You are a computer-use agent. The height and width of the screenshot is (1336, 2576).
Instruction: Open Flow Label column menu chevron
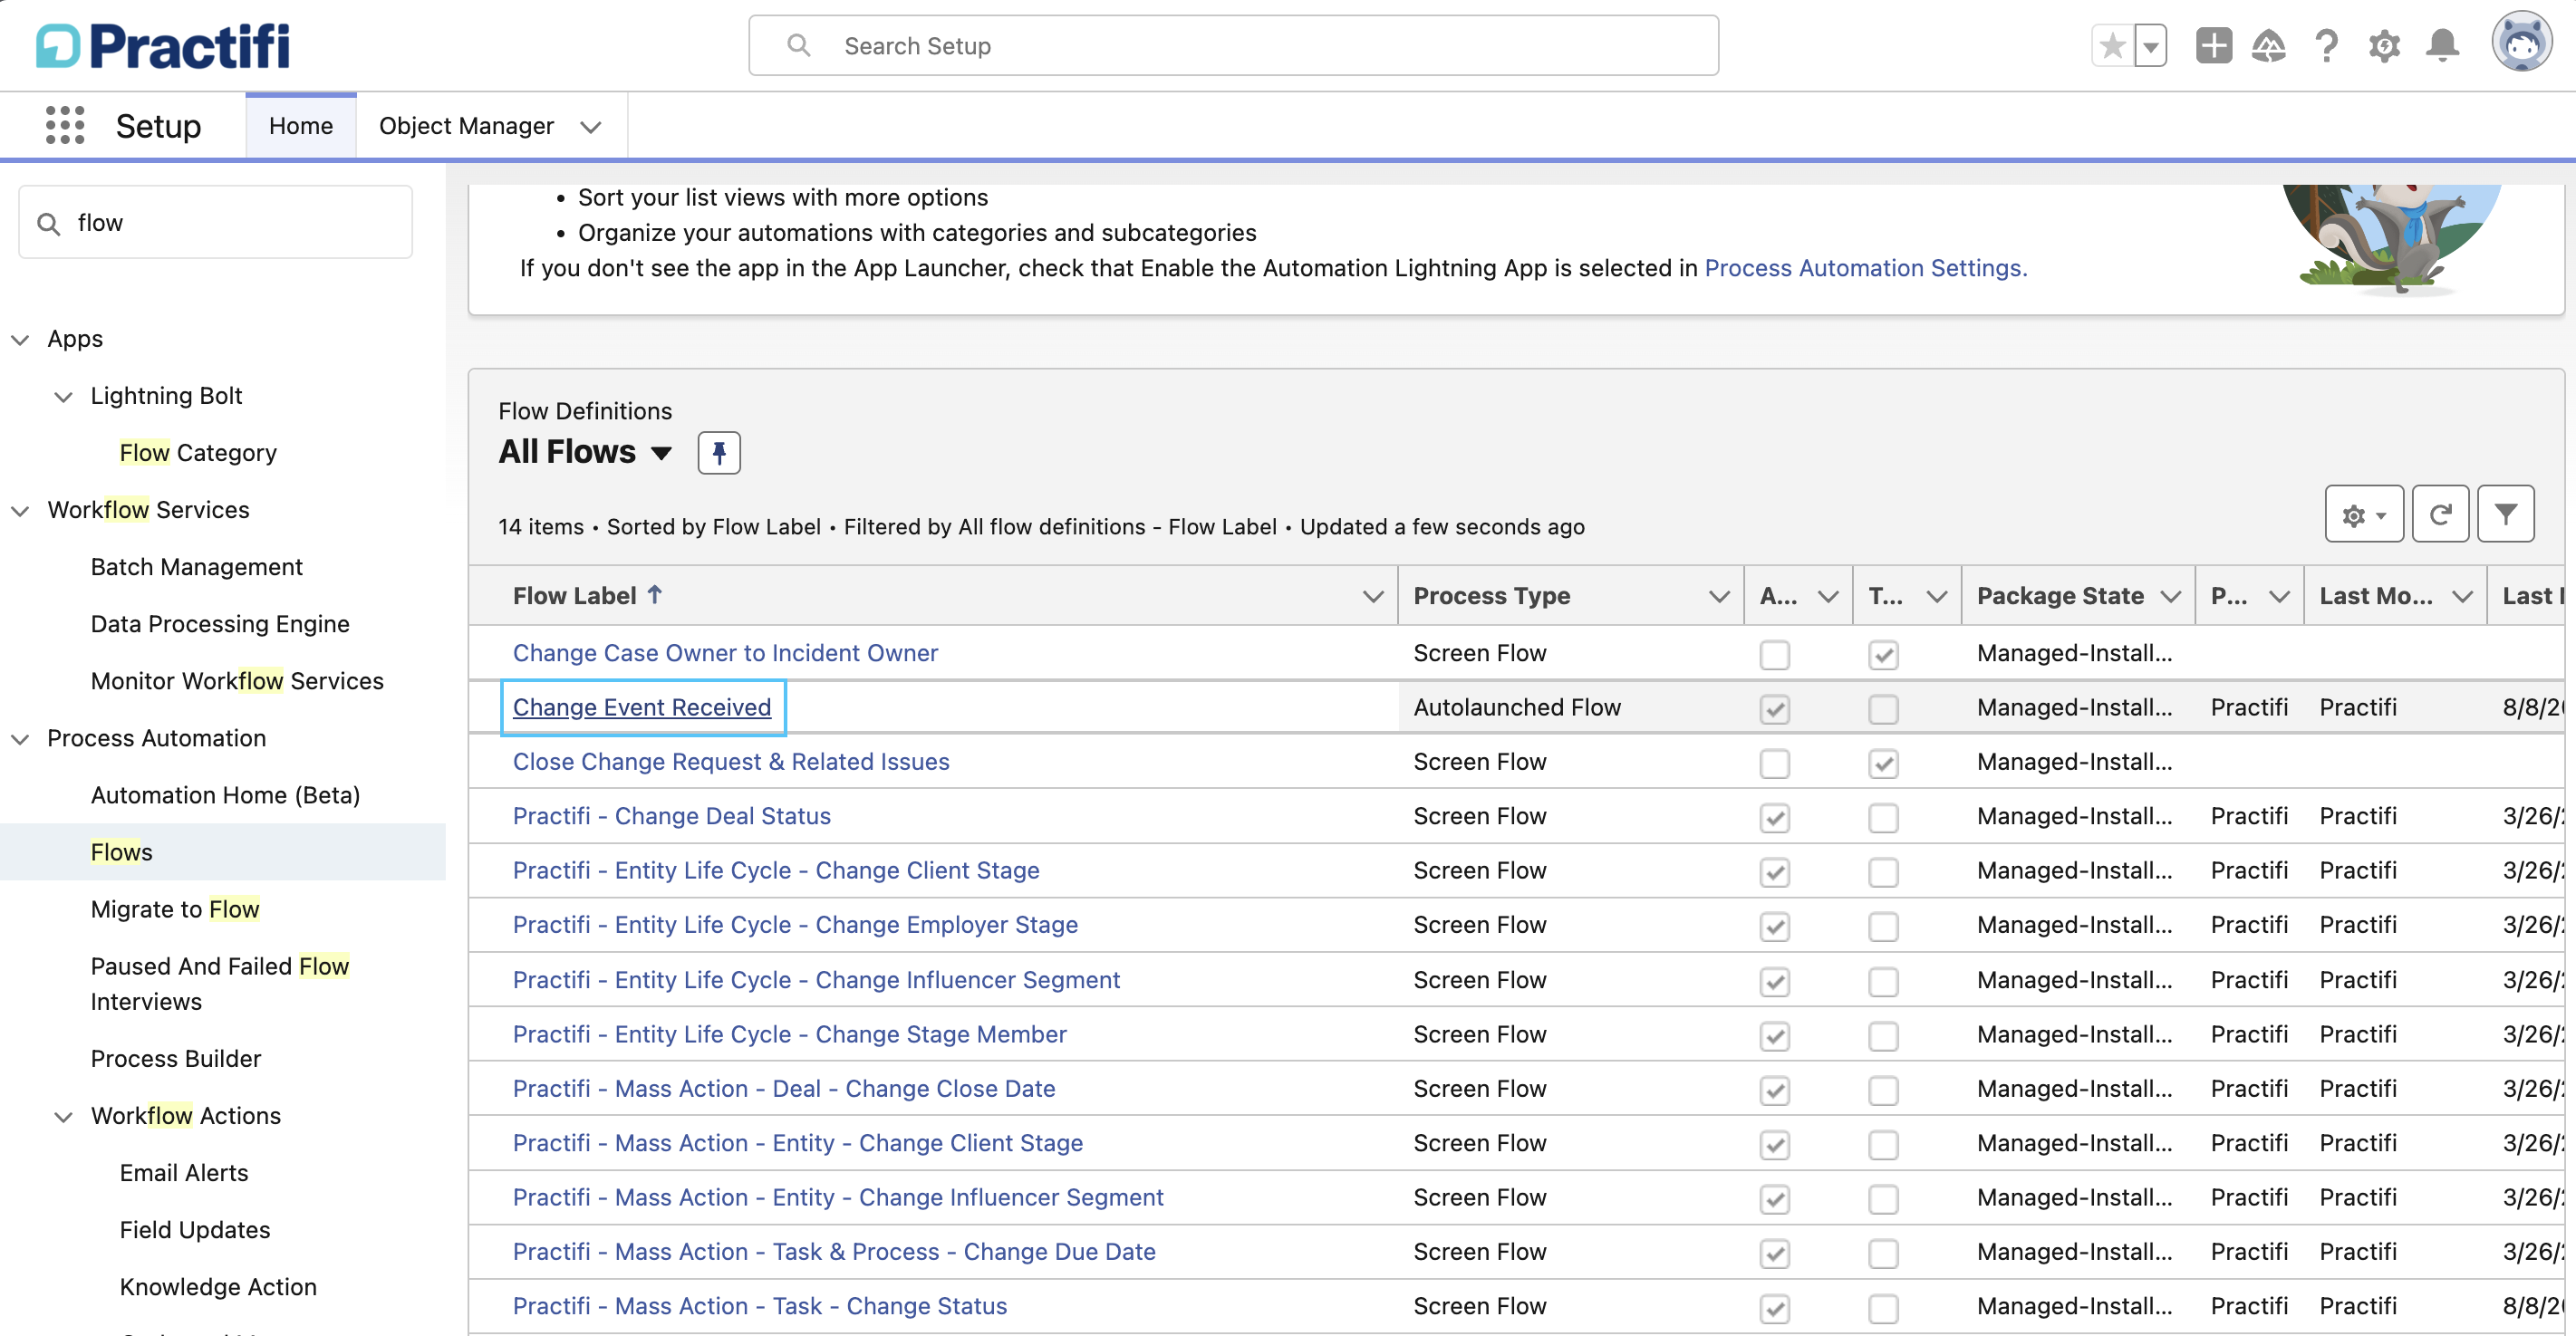coord(1373,597)
